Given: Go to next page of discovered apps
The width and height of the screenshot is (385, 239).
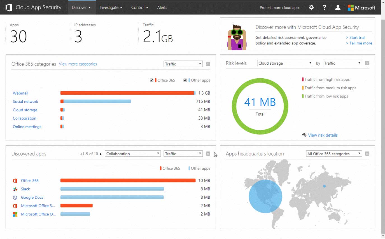Looking at the screenshot, I should click(101, 154).
